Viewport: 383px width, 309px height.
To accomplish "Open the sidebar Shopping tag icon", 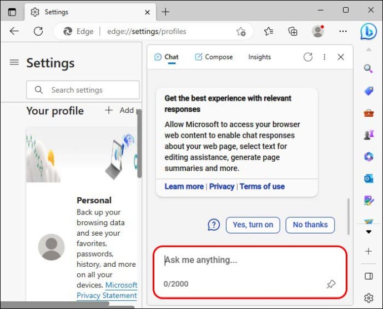I will click(x=369, y=91).
